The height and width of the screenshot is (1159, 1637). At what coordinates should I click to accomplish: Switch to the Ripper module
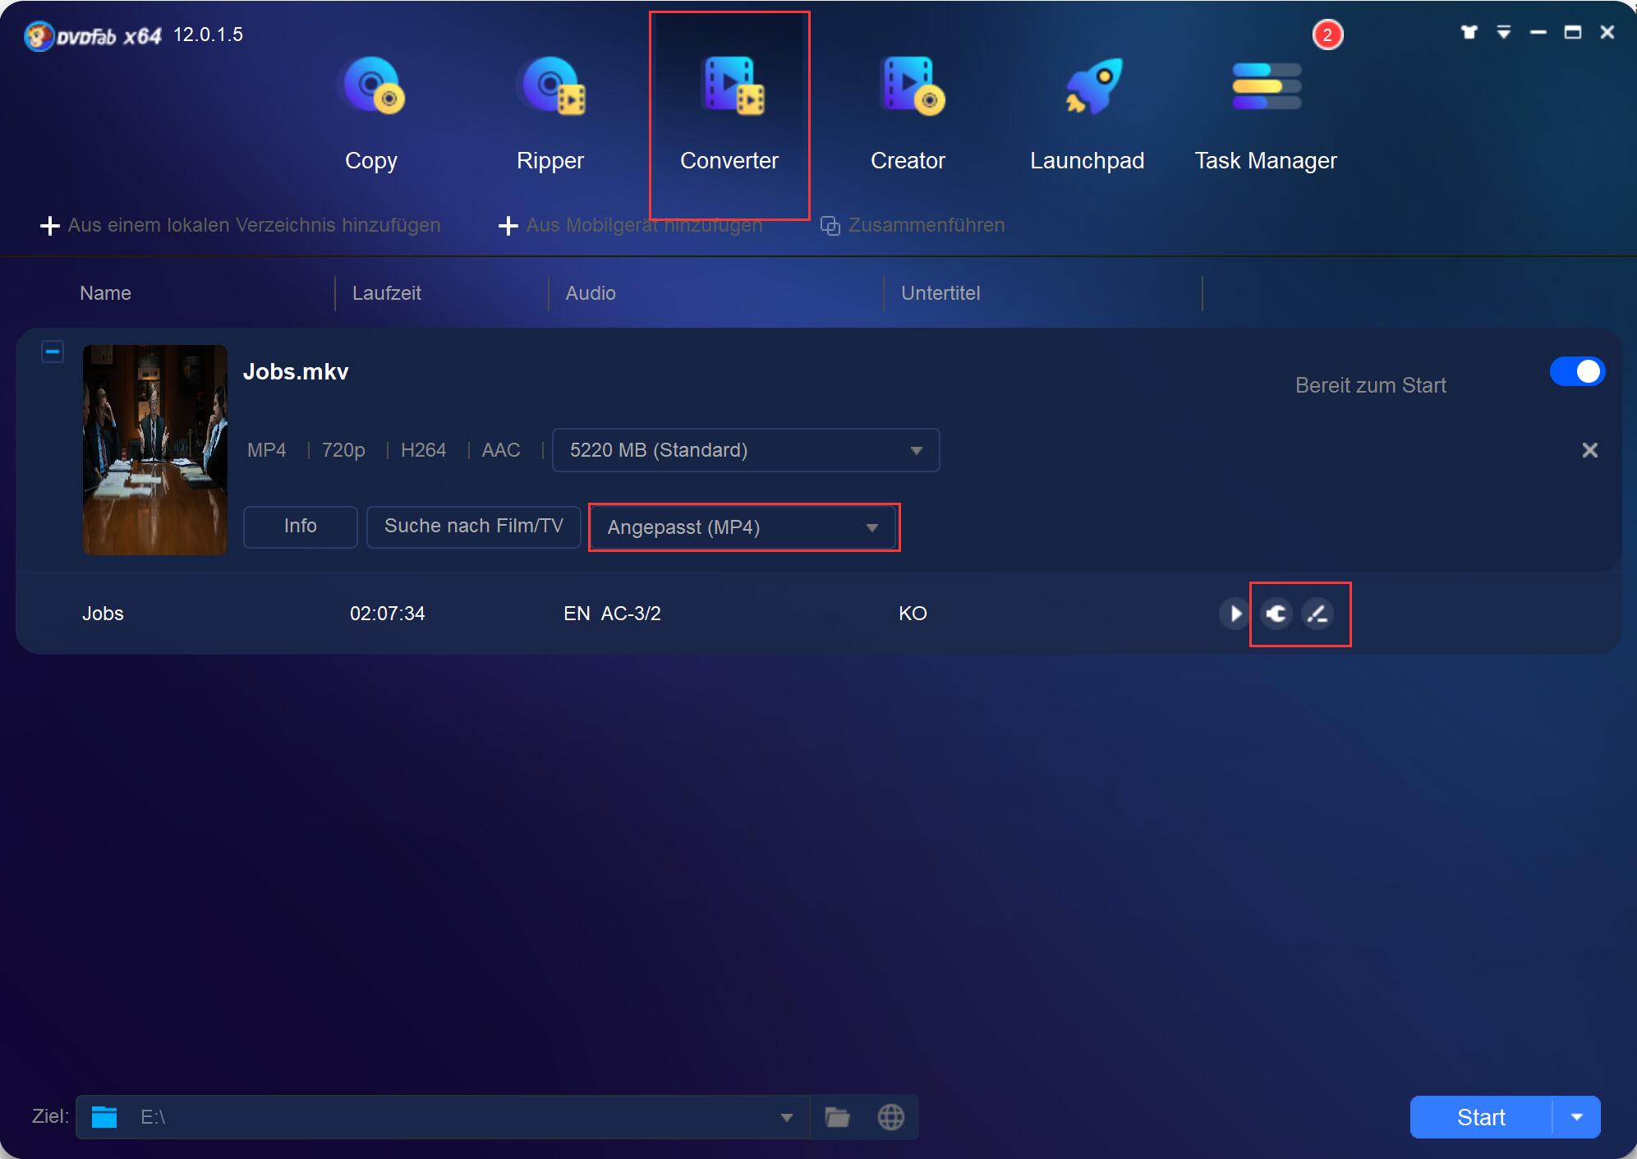(x=550, y=113)
